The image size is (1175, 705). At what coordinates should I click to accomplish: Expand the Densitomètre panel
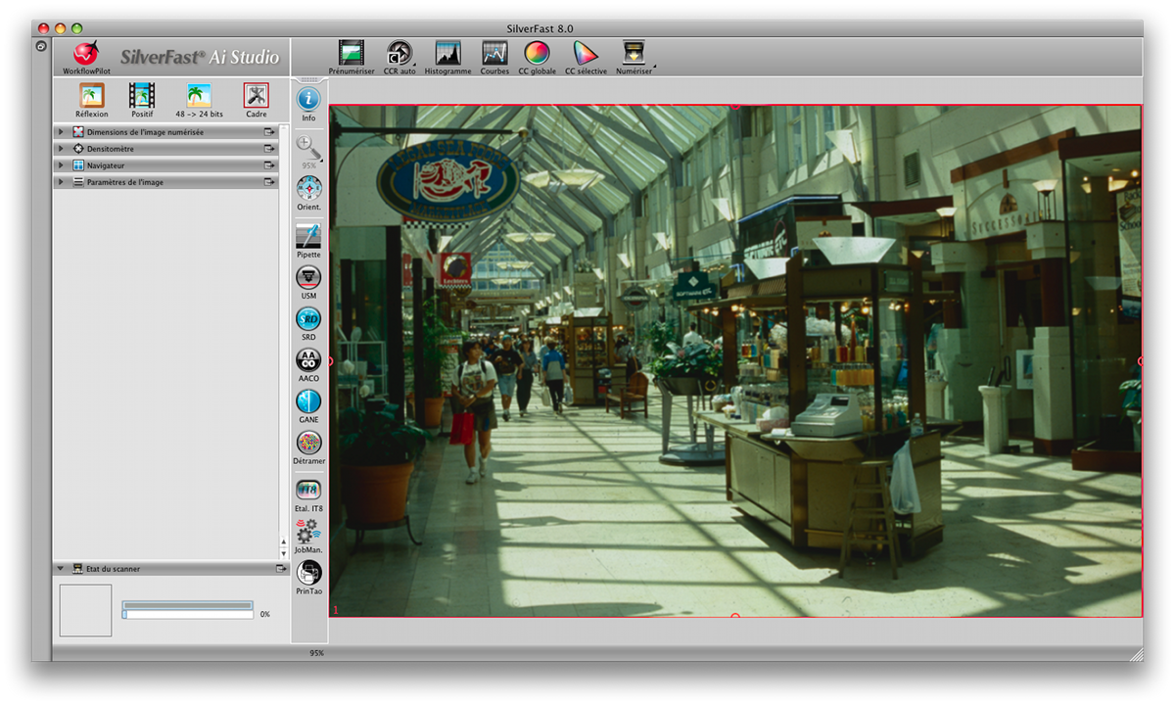tap(61, 149)
